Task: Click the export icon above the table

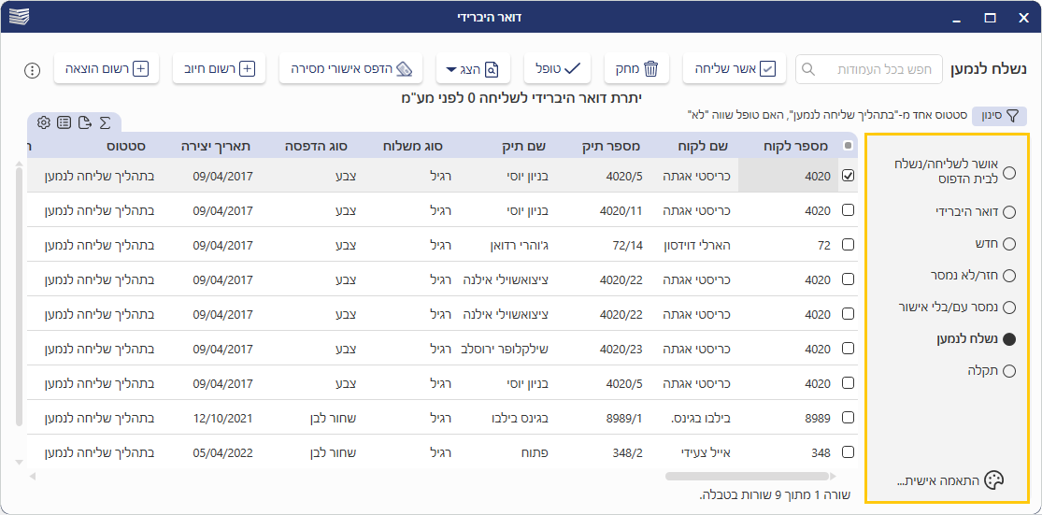Action: [84, 122]
